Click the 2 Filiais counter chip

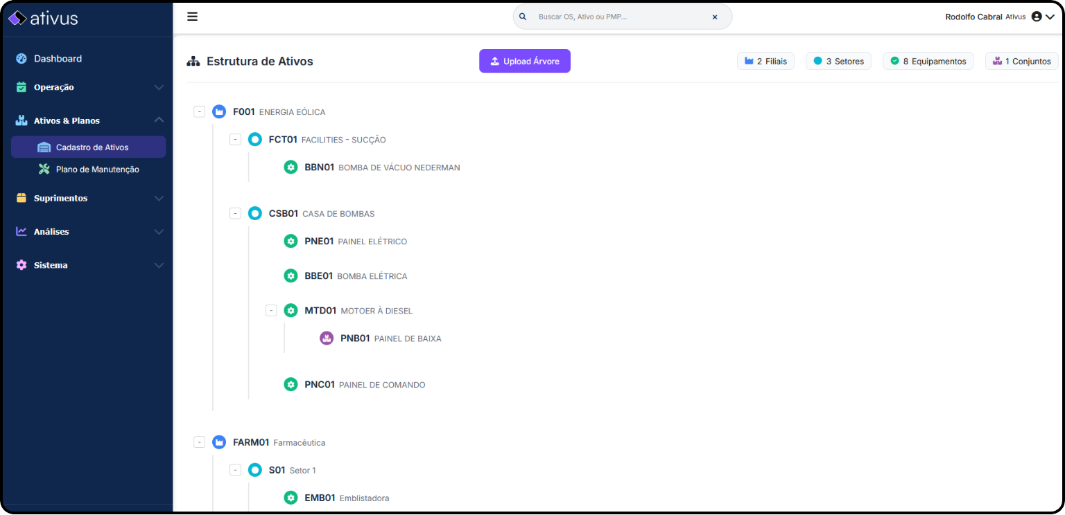(765, 61)
